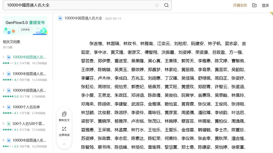Image resolution: width=273 pixels, height=153 pixels.
Task: Click the 登录 login link
Action: click(x=265, y=5)
